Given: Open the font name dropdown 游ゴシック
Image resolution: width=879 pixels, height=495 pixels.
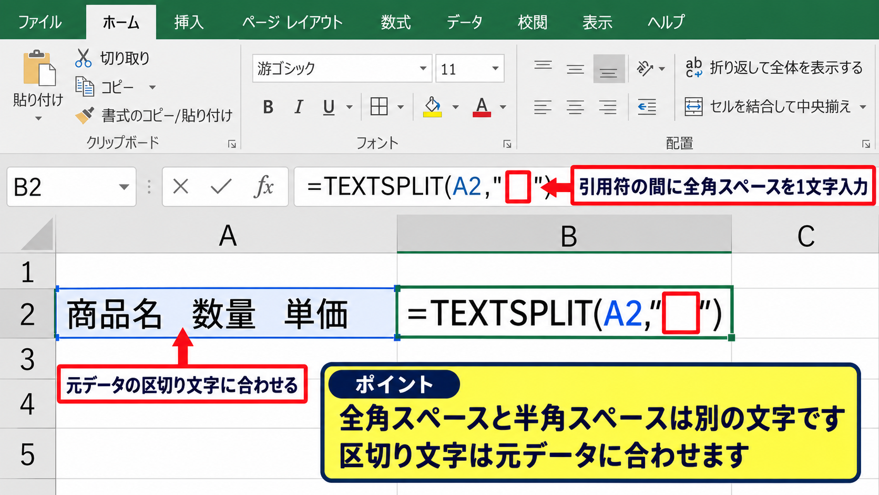Looking at the screenshot, I should click(423, 68).
